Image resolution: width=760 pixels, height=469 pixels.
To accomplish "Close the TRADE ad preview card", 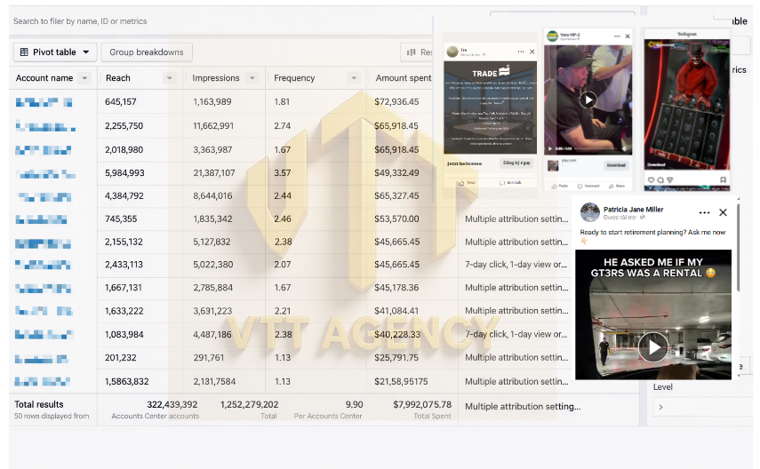I will pyautogui.click(x=532, y=52).
